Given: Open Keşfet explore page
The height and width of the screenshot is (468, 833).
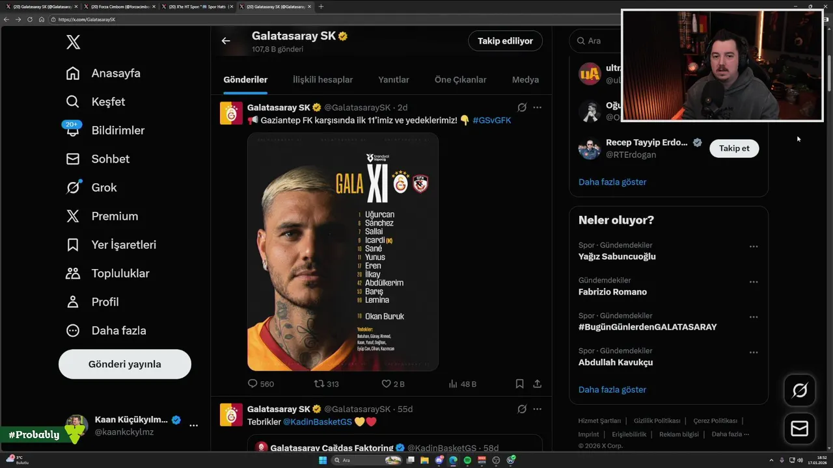Looking at the screenshot, I should click(96, 102).
